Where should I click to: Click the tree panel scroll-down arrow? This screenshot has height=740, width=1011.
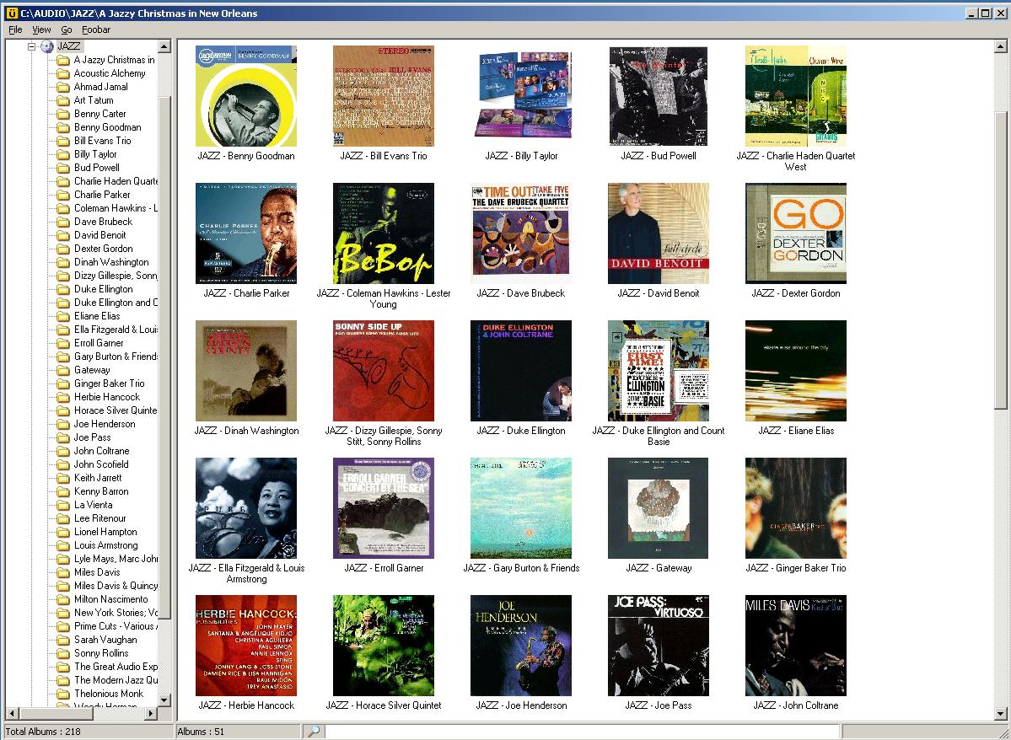[164, 700]
